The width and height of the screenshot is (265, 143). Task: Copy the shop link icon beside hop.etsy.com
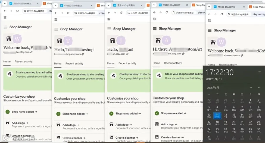(82, 54)
